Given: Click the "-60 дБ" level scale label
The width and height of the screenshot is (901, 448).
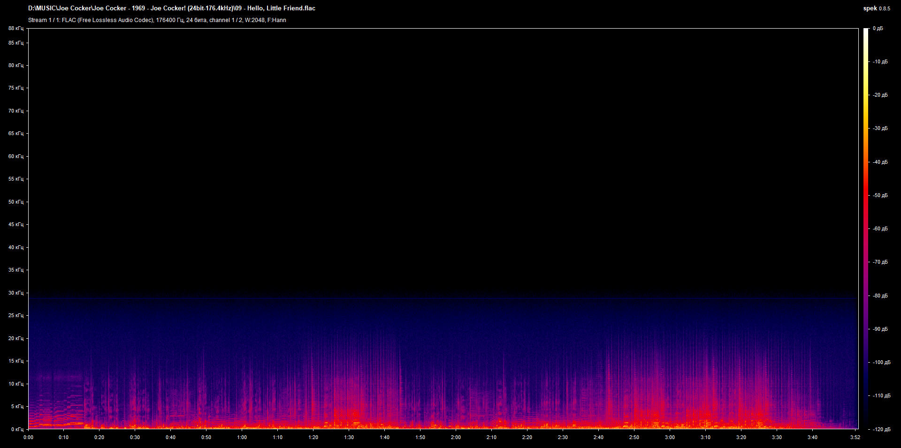Looking at the screenshot, I should point(880,229).
